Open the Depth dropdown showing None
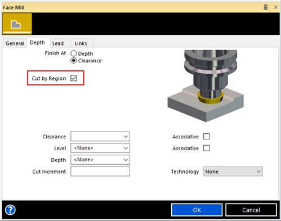281x221 pixels. (100, 160)
